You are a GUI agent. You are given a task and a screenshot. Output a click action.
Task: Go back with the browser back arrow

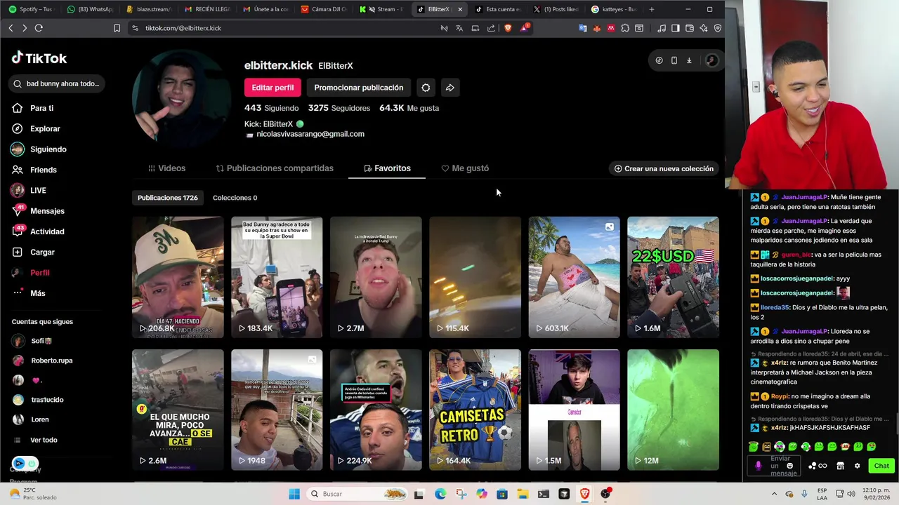pyautogui.click(x=11, y=28)
